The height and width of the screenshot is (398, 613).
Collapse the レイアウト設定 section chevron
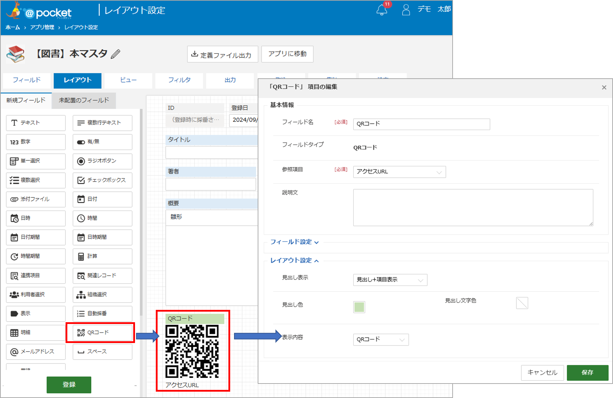[317, 260]
